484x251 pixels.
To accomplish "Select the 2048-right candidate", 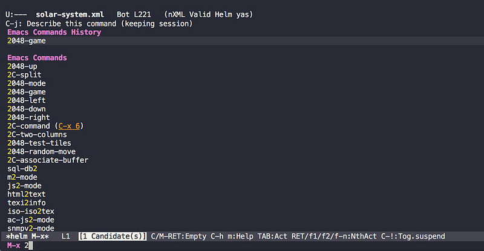I will click(x=28, y=117).
